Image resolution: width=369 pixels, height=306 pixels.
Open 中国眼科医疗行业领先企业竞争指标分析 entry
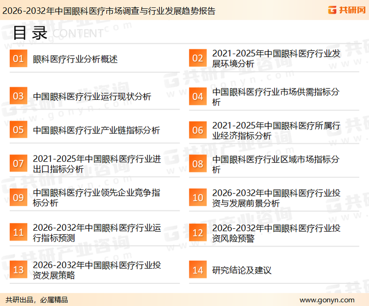(x=96, y=198)
